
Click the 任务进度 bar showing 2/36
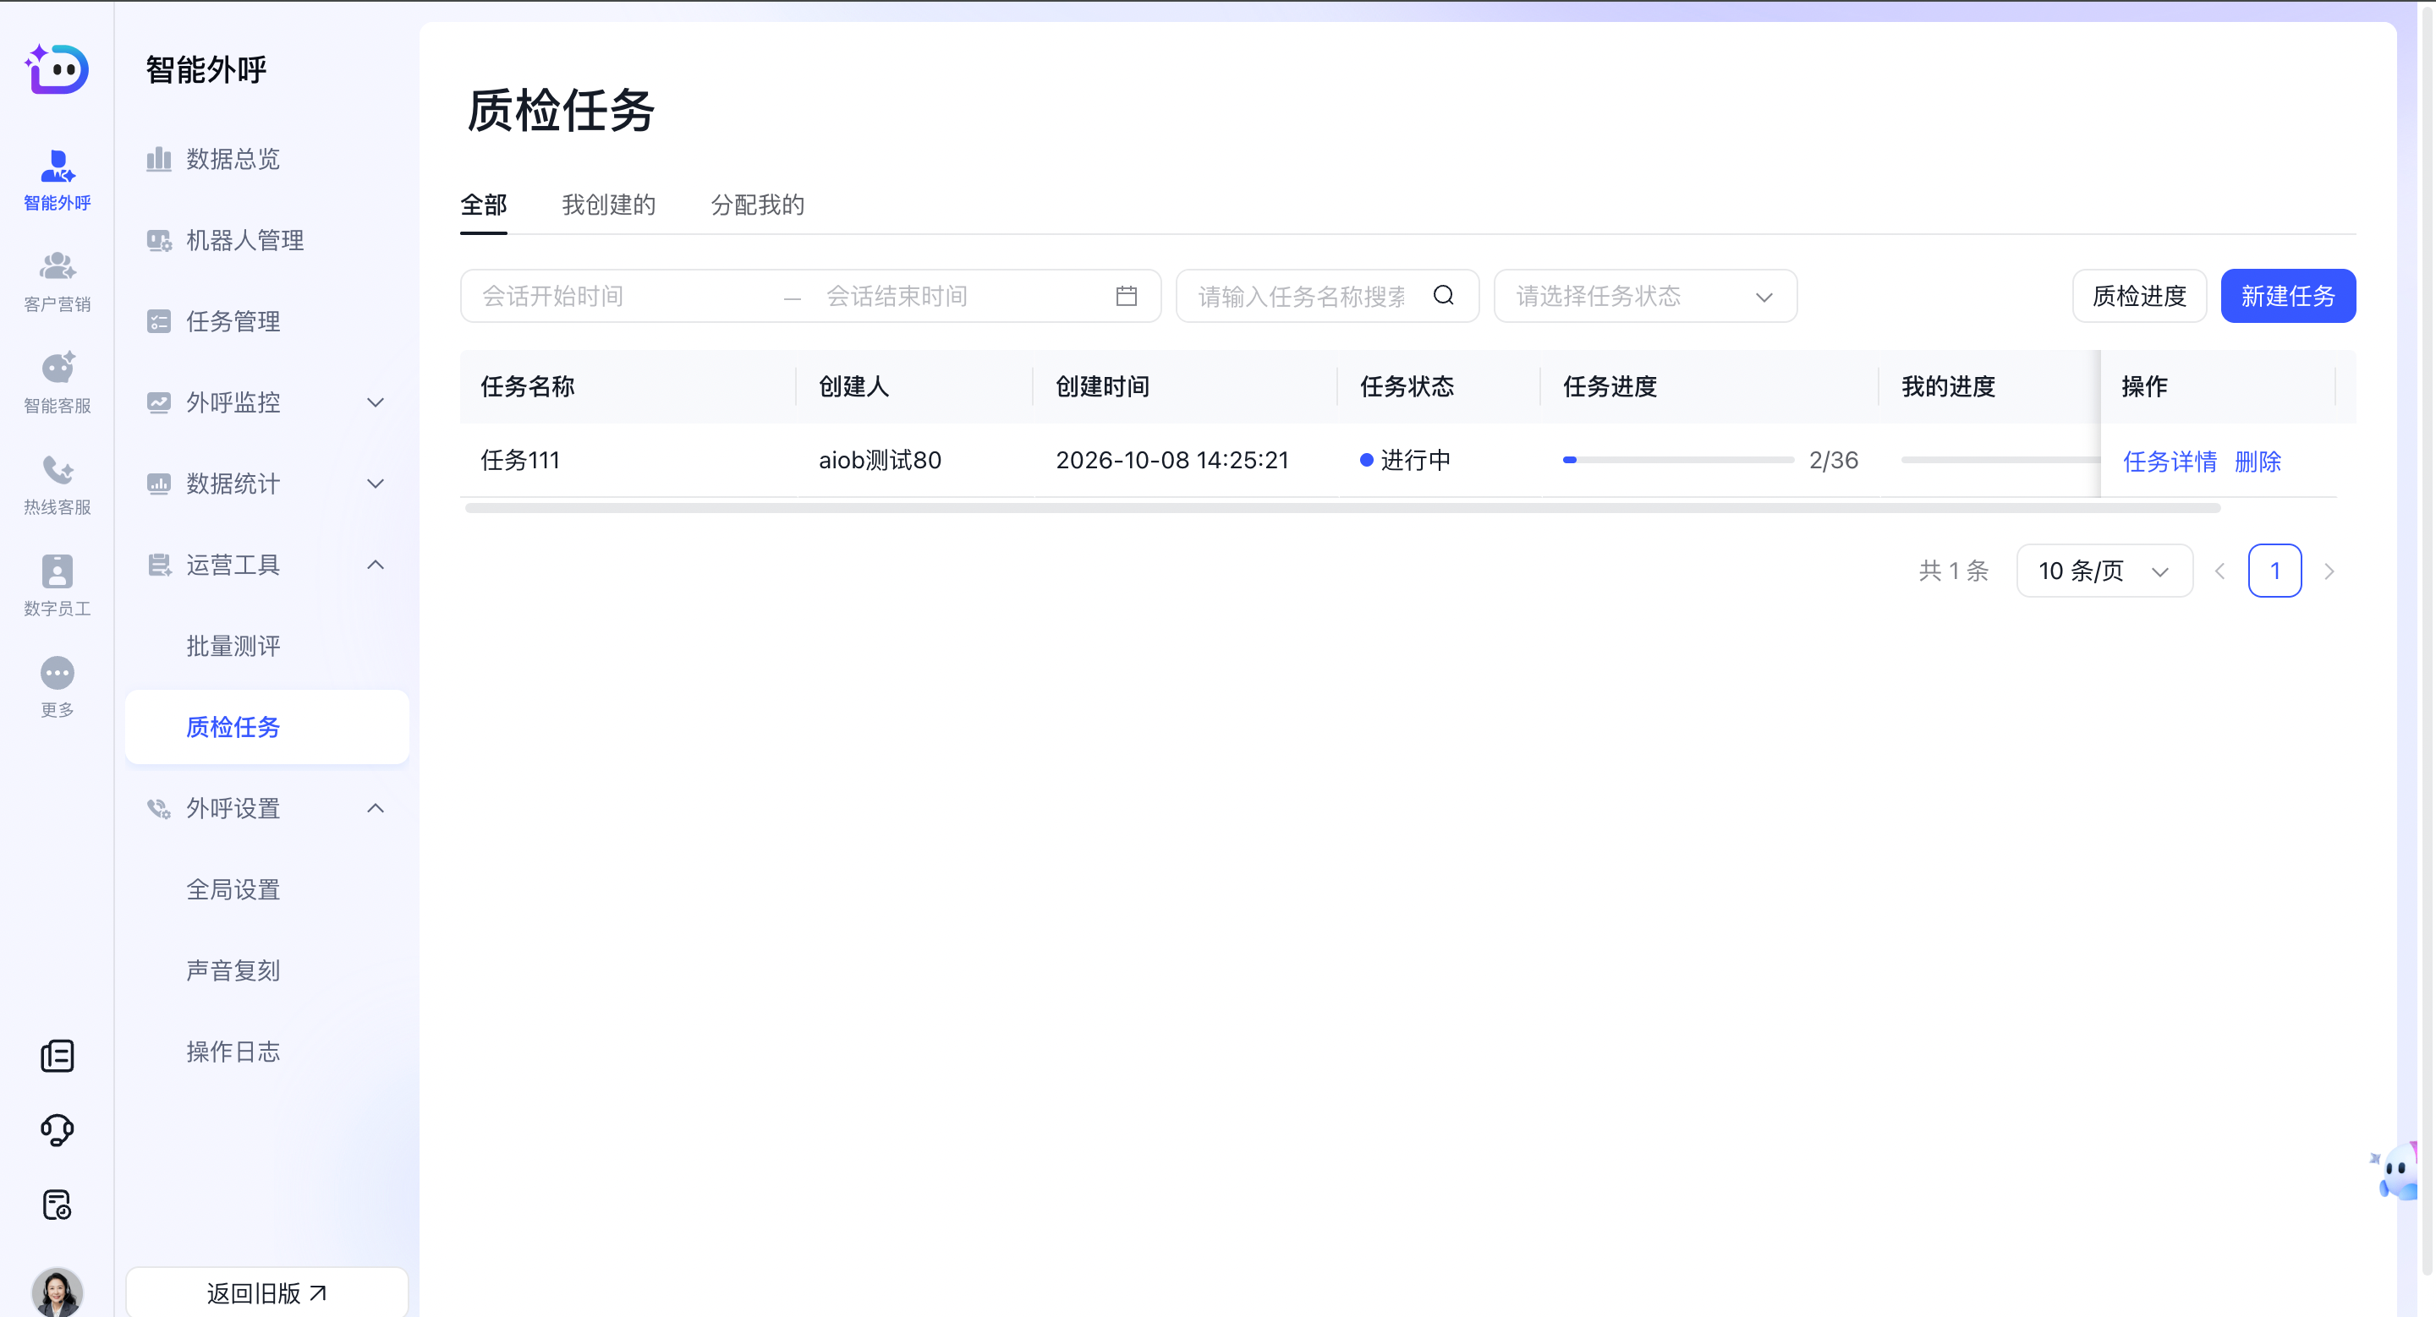click(x=1677, y=460)
